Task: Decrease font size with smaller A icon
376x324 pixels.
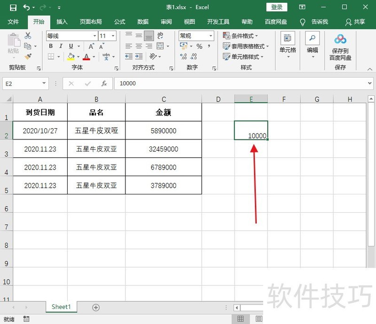Action: click(x=102, y=46)
